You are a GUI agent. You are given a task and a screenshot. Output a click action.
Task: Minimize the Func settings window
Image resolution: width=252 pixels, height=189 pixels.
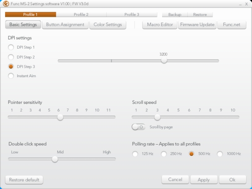[x=240, y=4]
